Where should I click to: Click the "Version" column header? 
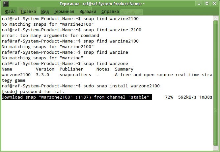pyautogui.click(x=45, y=69)
